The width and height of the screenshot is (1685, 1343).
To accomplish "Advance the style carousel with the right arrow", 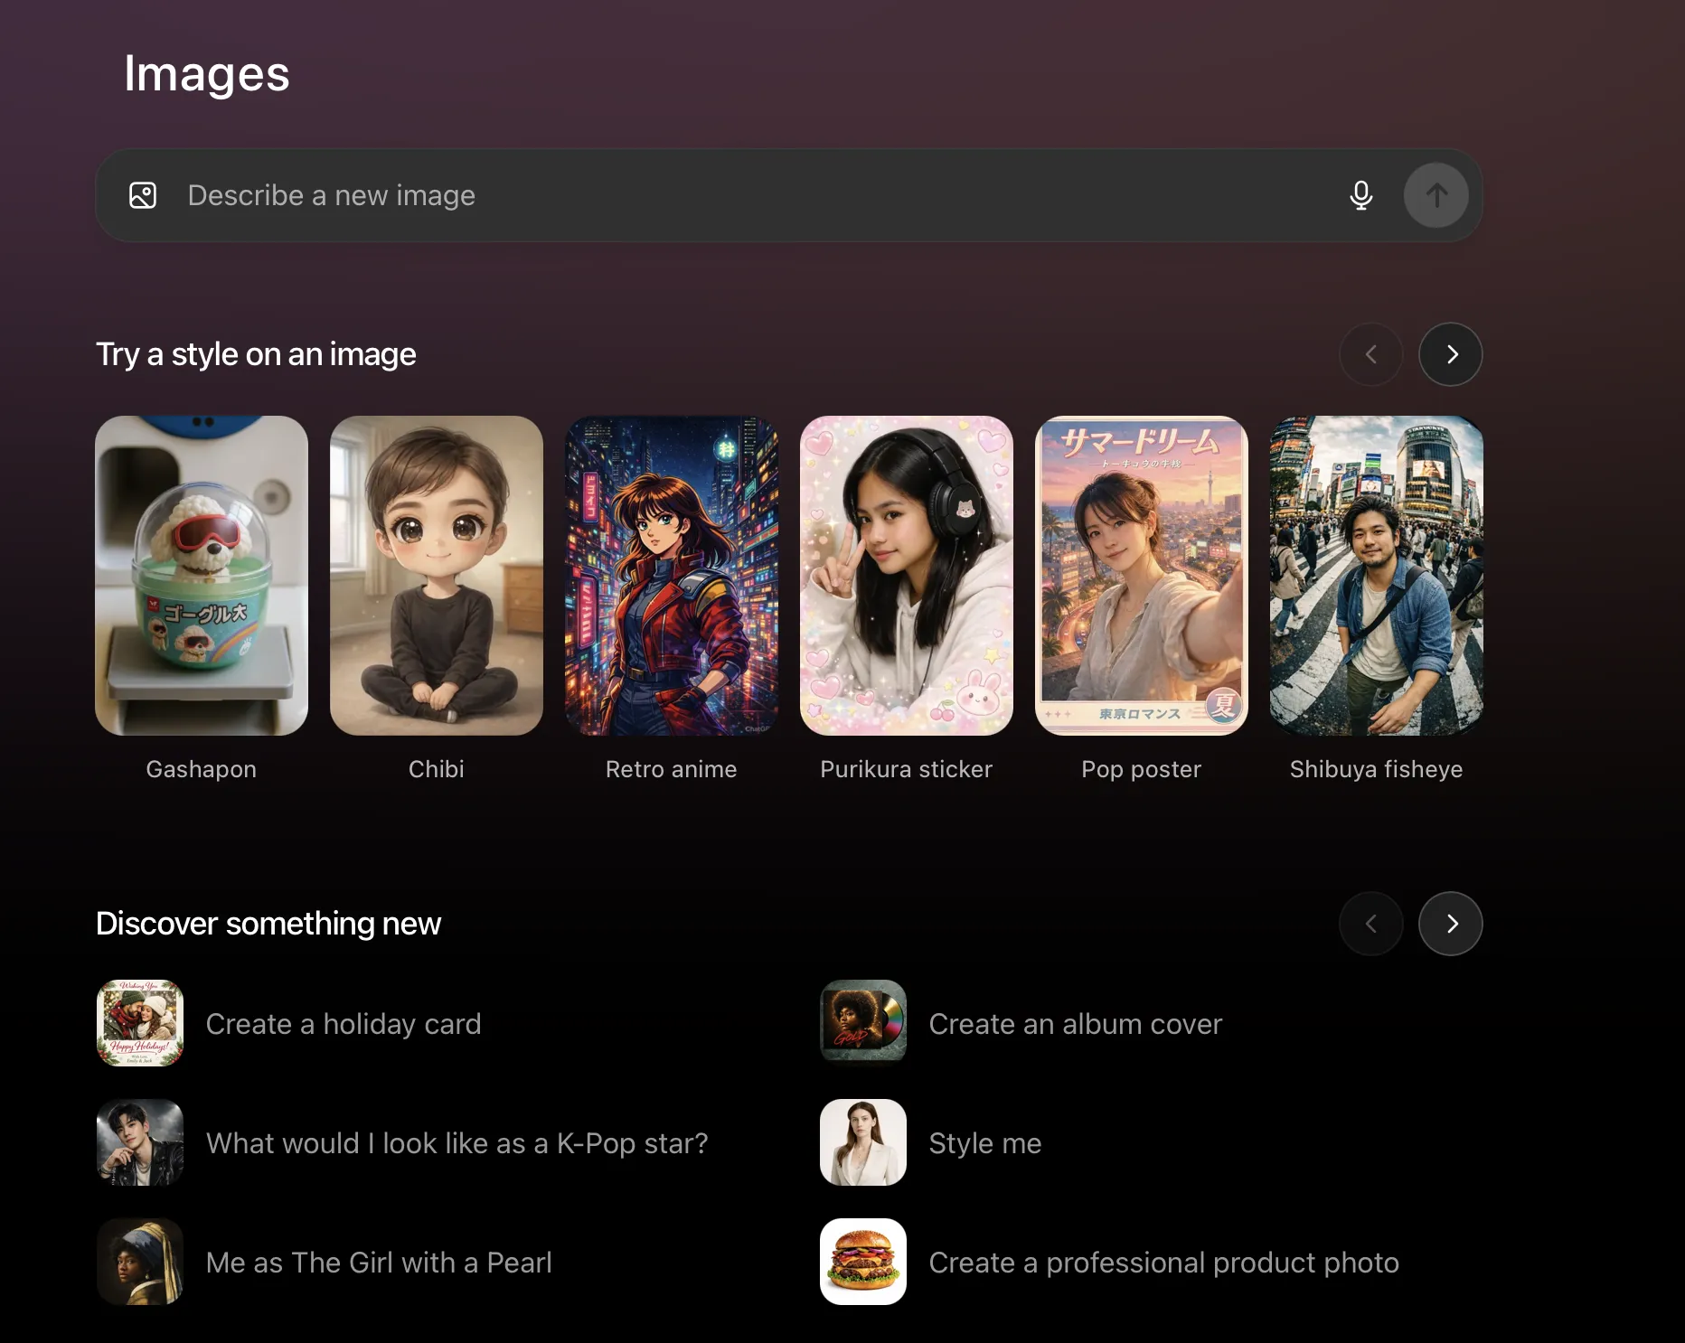I will (1450, 354).
